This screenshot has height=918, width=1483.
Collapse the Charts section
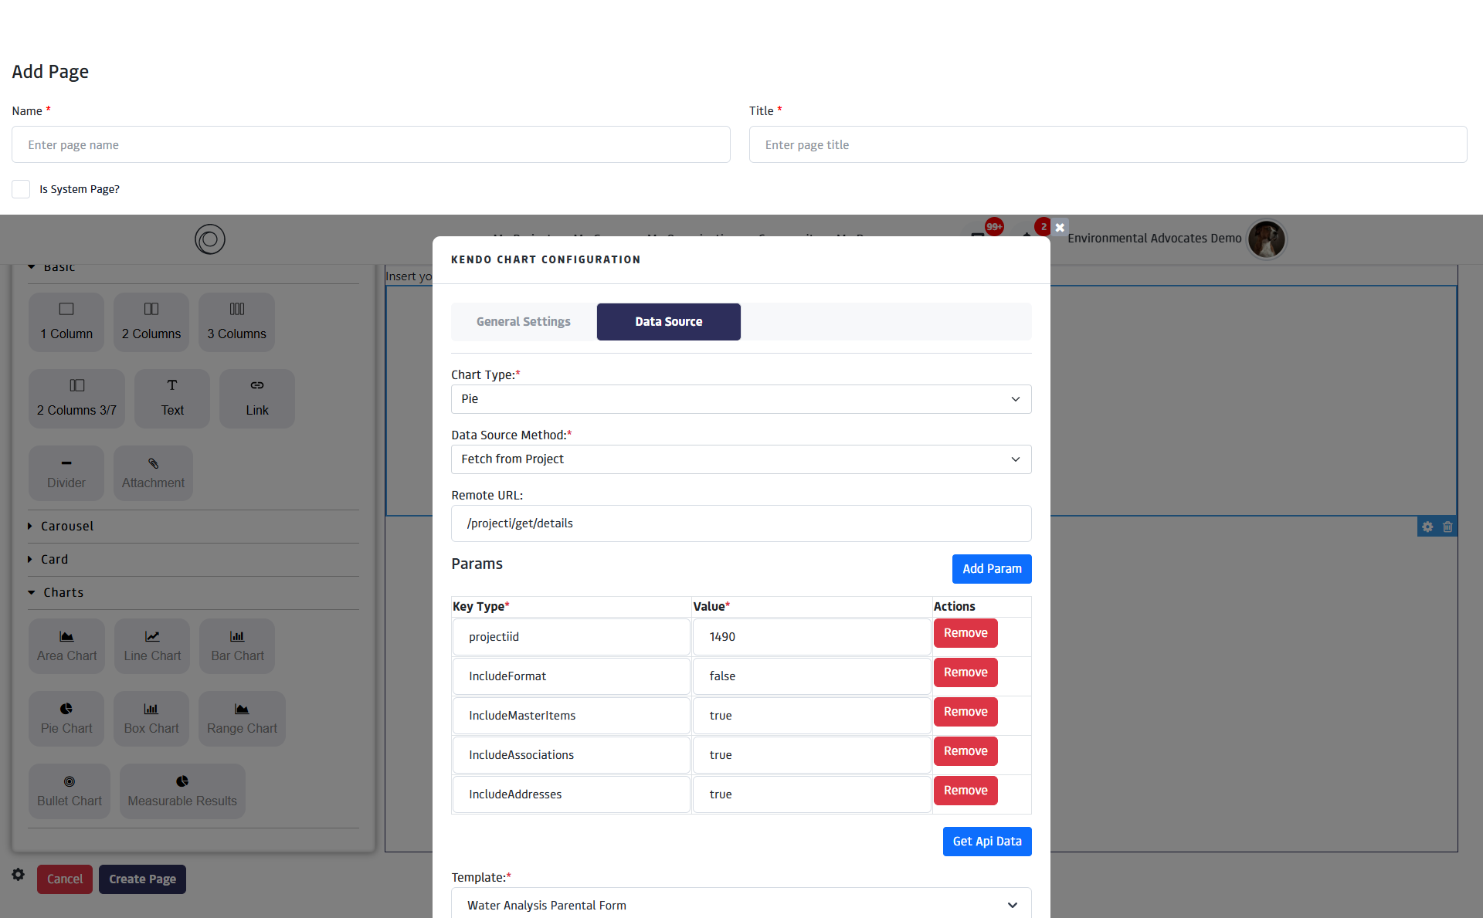click(63, 592)
